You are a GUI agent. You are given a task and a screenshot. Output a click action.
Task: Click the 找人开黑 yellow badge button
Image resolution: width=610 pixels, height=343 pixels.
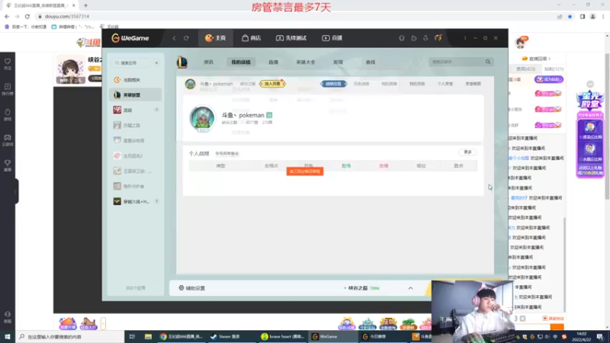[x=272, y=84]
